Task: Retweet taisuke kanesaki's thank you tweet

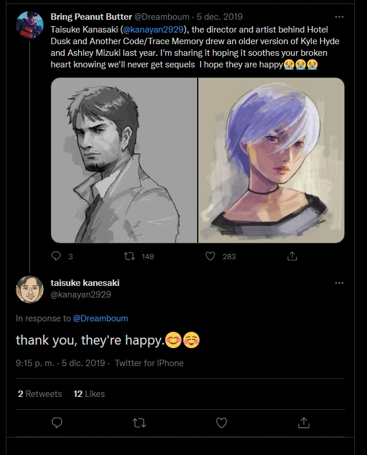Action: (x=140, y=422)
